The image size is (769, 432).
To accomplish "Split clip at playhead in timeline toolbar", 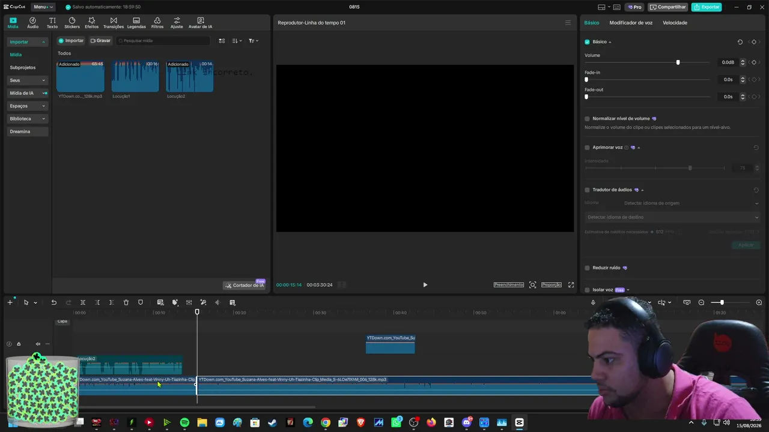I will [83, 302].
